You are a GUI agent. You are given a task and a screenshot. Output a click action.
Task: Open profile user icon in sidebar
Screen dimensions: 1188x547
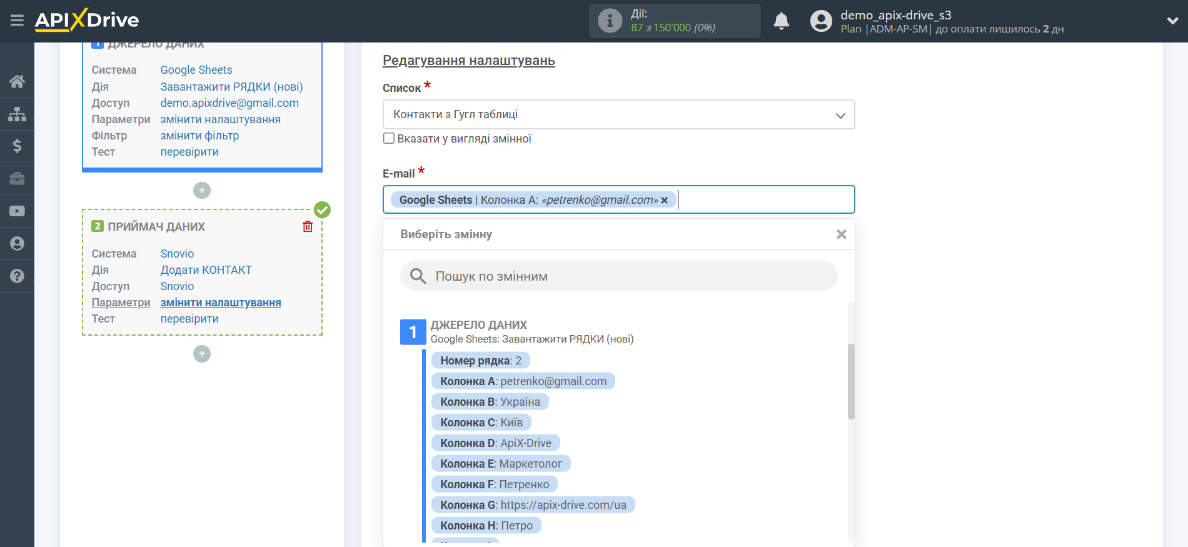pyautogui.click(x=17, y=243)
